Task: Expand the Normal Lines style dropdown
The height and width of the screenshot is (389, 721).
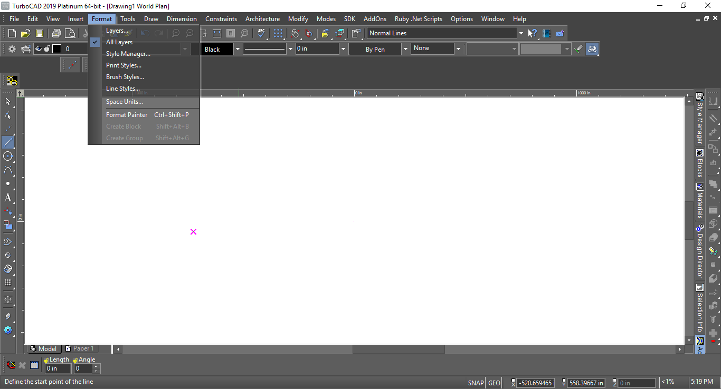Action: [x=521, y=33]
